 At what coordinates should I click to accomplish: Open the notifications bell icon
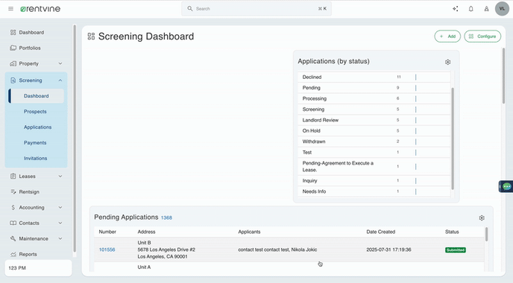pyautogui.click(x=470, y=9)
